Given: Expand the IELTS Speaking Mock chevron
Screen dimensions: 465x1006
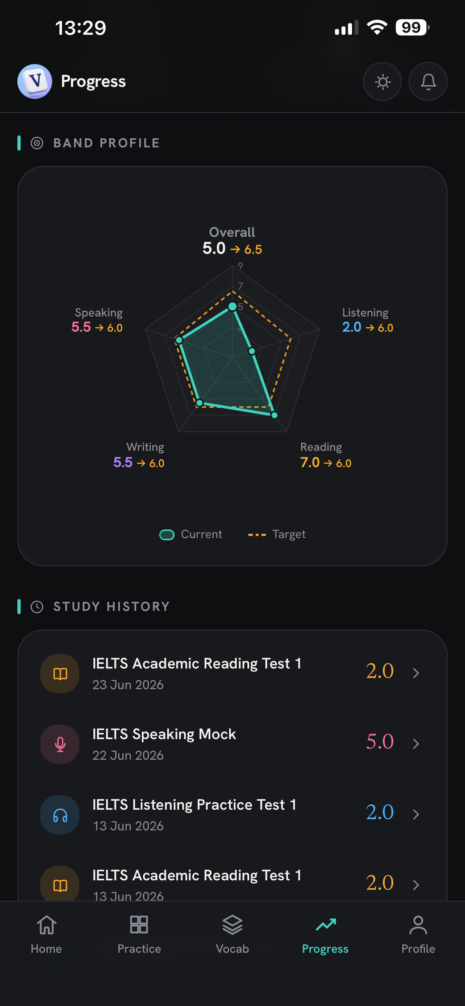Looking at the screenshot, I should [416, 744].
